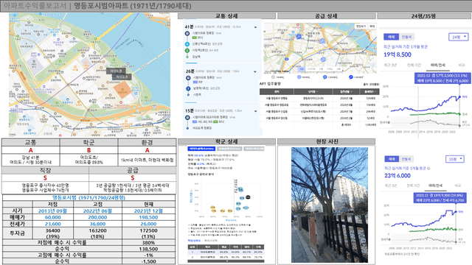The image size is (472, 265).
Task: Sort supply table by 단지명 column
Action: [313, 91]
